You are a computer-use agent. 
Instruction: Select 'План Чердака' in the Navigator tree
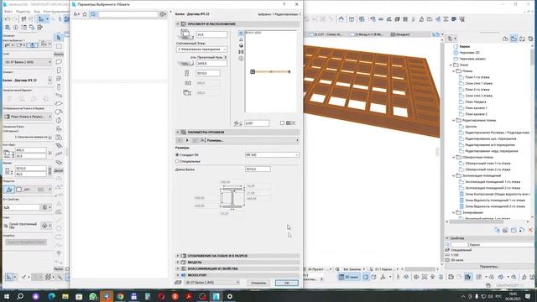click(476, 102)
